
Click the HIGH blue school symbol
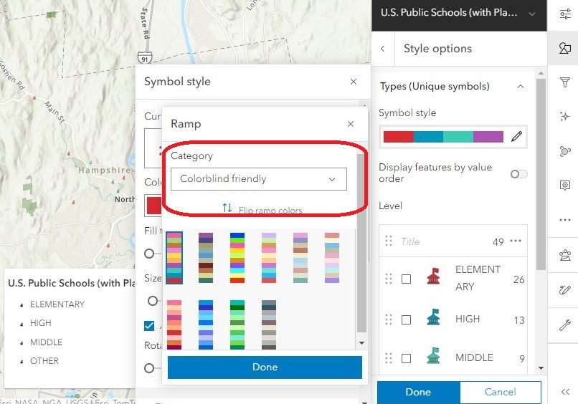pos(433,317)
